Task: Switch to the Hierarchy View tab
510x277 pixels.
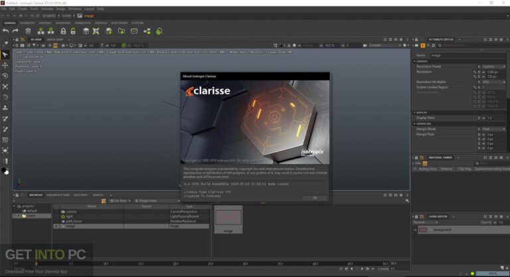Action: (x=58, y=195)
